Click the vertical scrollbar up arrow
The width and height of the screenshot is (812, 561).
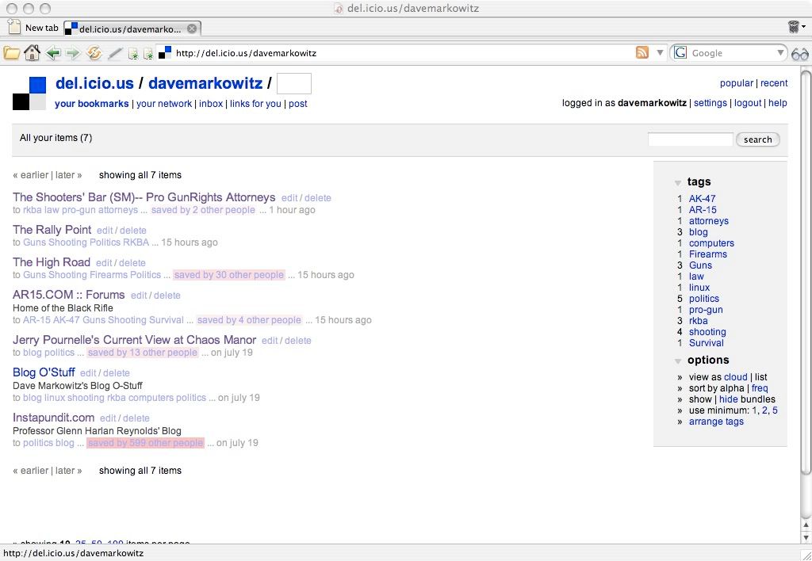coord(806,525)
